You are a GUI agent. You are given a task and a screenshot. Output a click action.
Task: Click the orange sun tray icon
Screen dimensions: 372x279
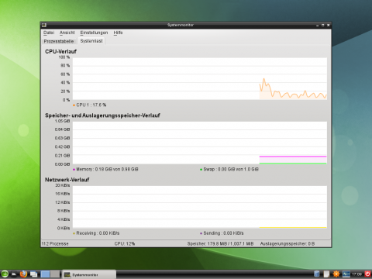(x=336, y=274)
